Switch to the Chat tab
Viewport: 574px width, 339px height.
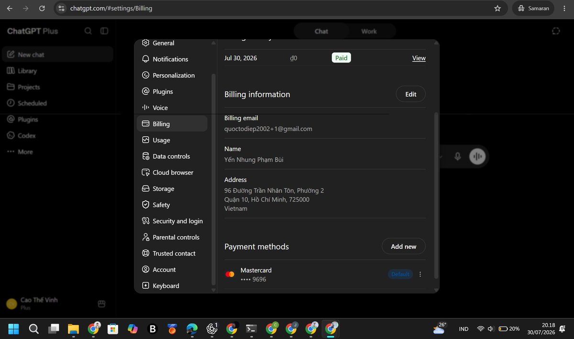click(x=321, y=31)
